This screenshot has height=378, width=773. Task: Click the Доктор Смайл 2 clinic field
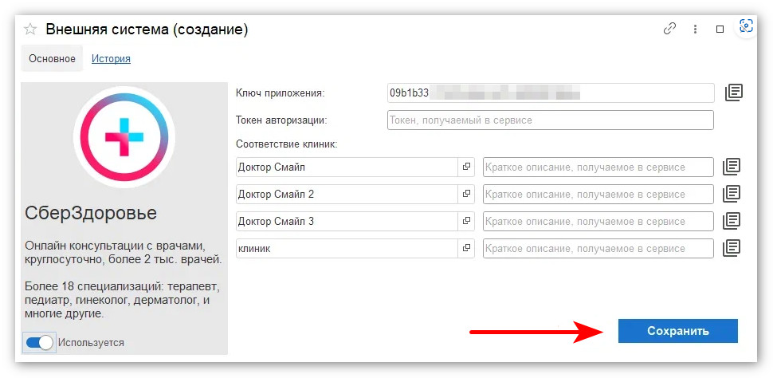pos(347,195)
